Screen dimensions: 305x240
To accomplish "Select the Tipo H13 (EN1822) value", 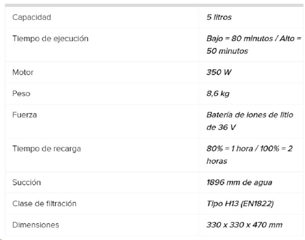I will pyautogui.click(x=240, y=204).
